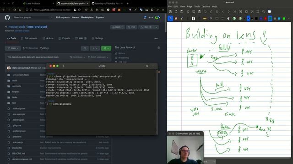Select the Eraser tool in Xournal
The height and width of the screenshot is (164, 293).
click(176, 18)
